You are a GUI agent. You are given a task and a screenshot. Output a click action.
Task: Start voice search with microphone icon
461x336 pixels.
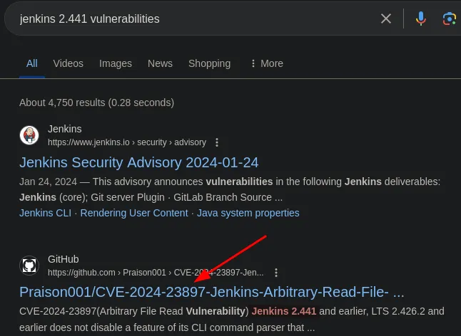click(421, 19)
